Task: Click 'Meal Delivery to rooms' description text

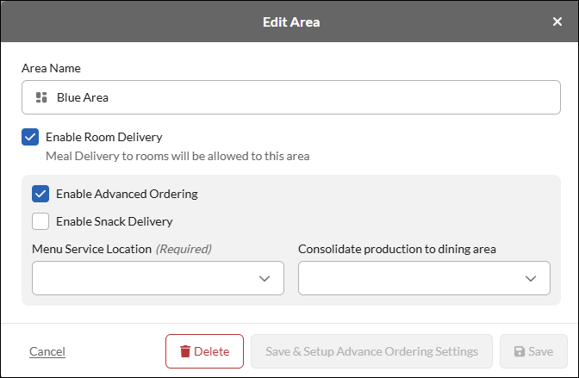Action: pyautogui.click(x=177, y=156)
